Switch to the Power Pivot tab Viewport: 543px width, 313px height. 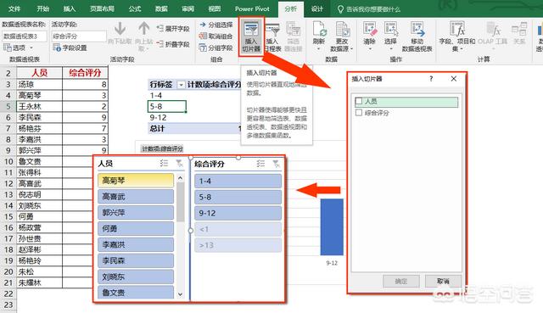252,8
